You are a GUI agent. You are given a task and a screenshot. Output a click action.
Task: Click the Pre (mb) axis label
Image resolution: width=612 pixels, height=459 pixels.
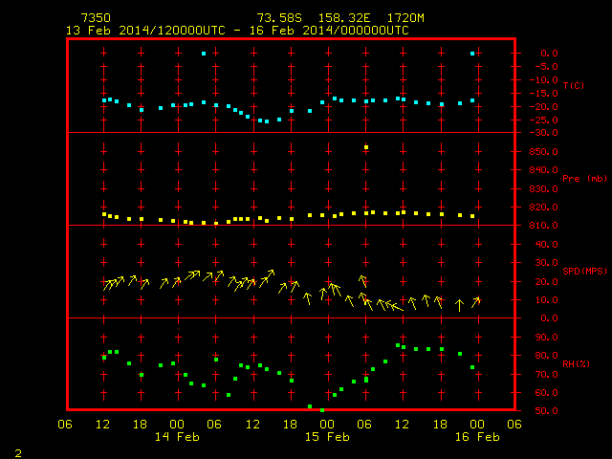pos(584,179)
